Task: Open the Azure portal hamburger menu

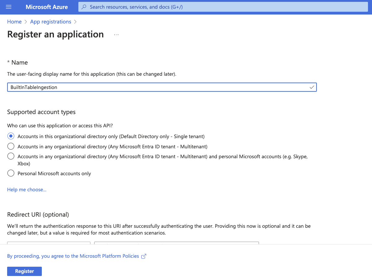Action: [9, 7]
